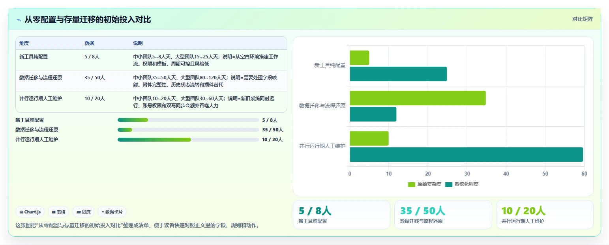The width and height of the screenshot is (609, 245).
Task: Click the footer caption starting 这张图把
Action: click(x=137, y=226)
